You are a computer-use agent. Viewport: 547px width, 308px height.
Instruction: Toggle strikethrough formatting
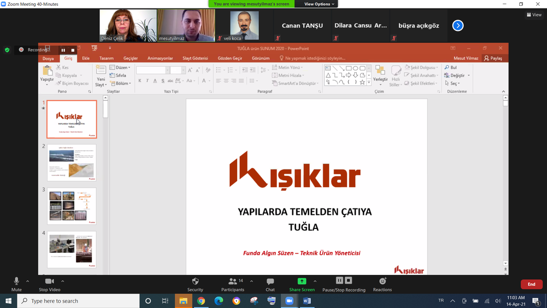click(170, 81)
